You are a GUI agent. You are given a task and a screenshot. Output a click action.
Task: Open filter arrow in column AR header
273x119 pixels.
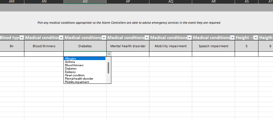click(232, 38)
